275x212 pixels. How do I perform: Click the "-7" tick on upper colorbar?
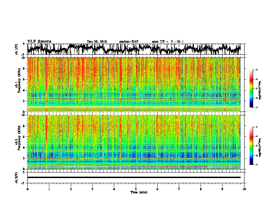pyautogui.click(x=256, y=107)
